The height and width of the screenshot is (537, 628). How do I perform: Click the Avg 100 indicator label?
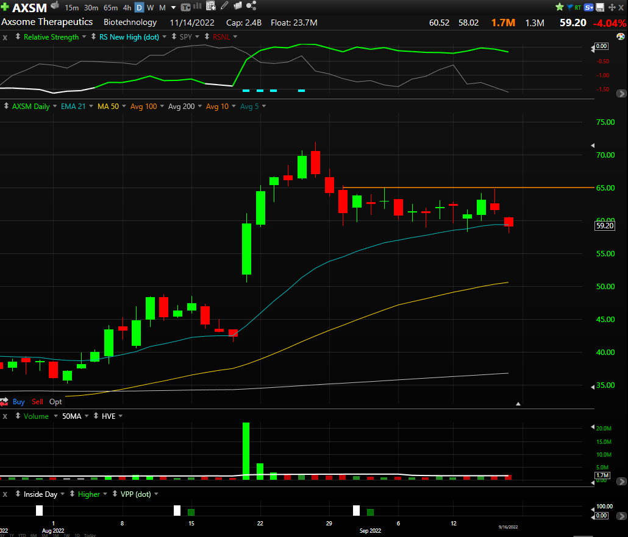(x=144, y=107)
